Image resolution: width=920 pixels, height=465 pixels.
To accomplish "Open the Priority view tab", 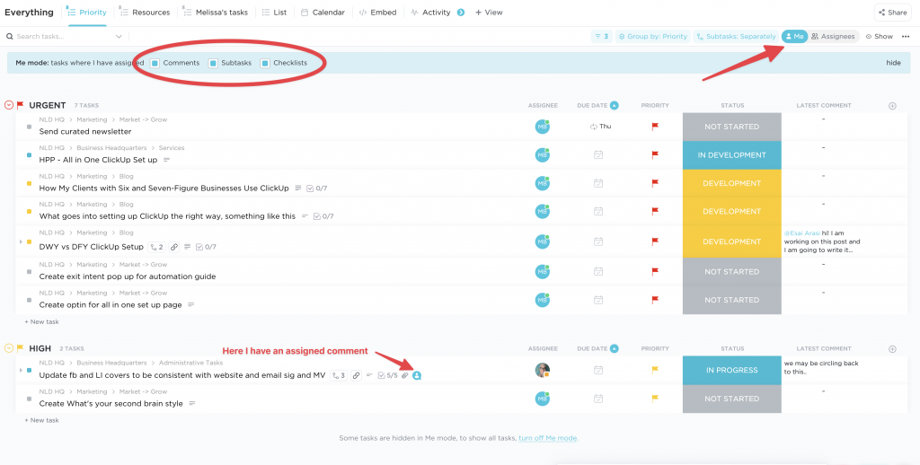I will (87, 13).
